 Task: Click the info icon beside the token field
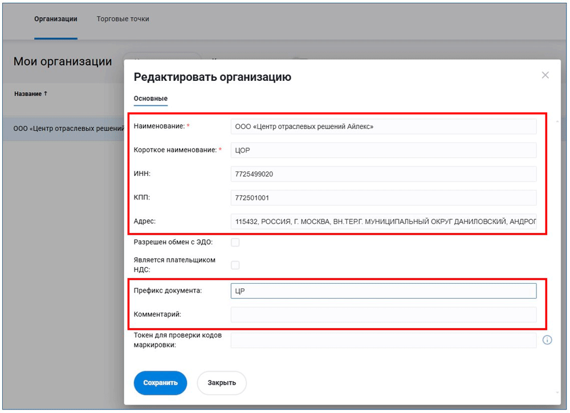tap(547, 340)
